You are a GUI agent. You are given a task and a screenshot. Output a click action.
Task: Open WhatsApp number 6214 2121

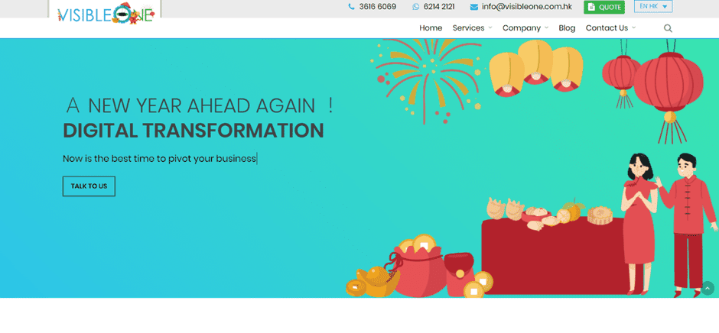tap(439, 7)
